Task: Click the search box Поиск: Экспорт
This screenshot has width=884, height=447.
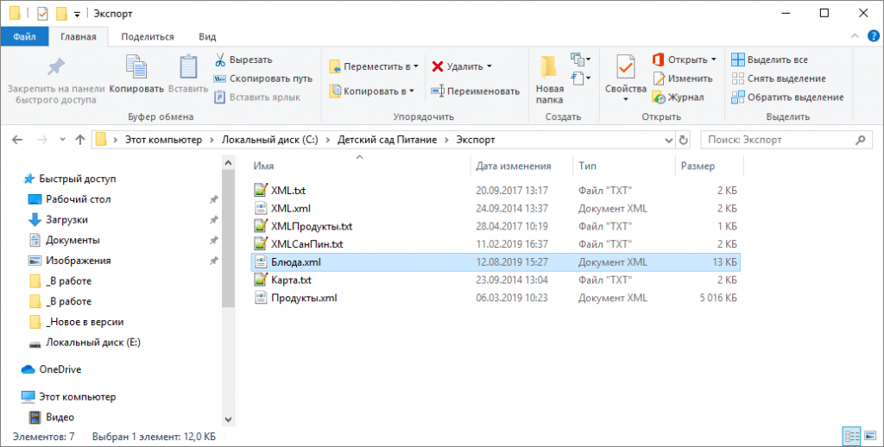Action: 786,139
